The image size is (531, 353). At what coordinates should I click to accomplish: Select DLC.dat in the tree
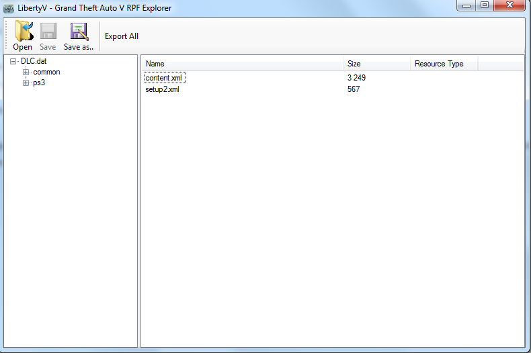click(34, 61)
